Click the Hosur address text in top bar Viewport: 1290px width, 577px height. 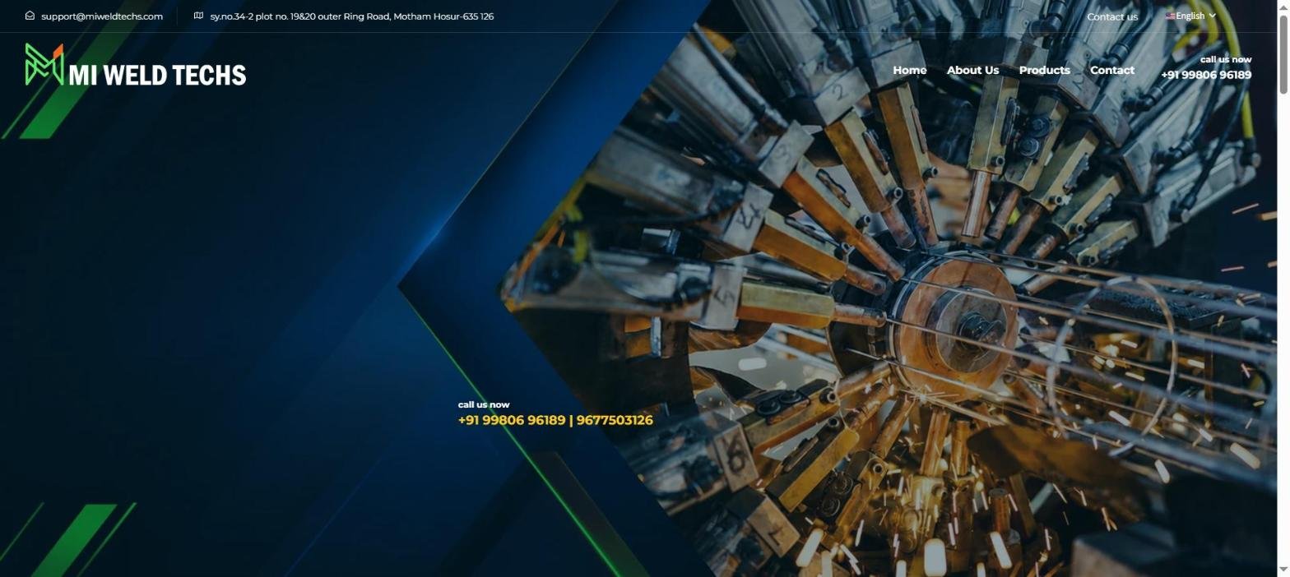point(351,16)
